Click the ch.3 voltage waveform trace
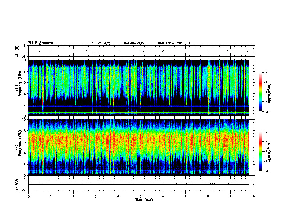Viewport: 285px width, 220px height. [139, 184]
